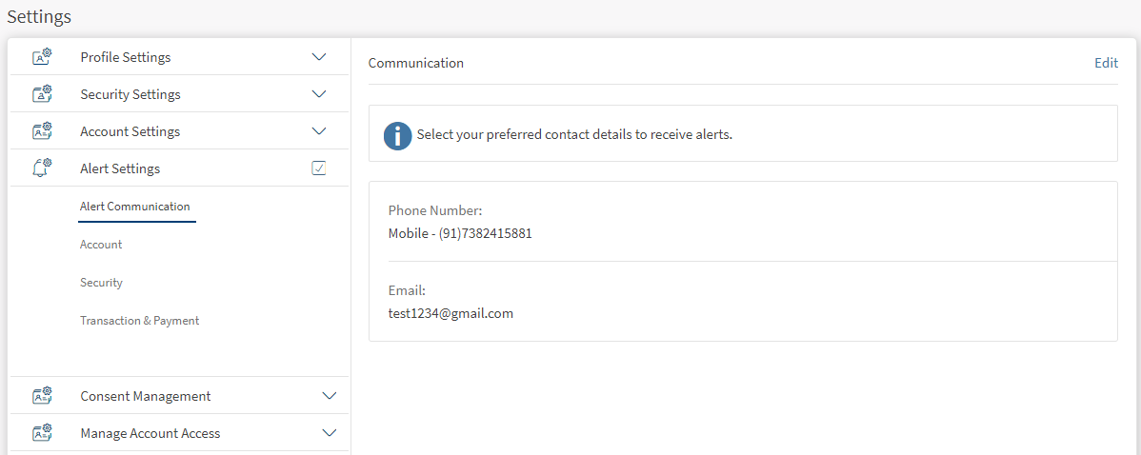Click the Edit link in Communication

(x=1106, y=63)
